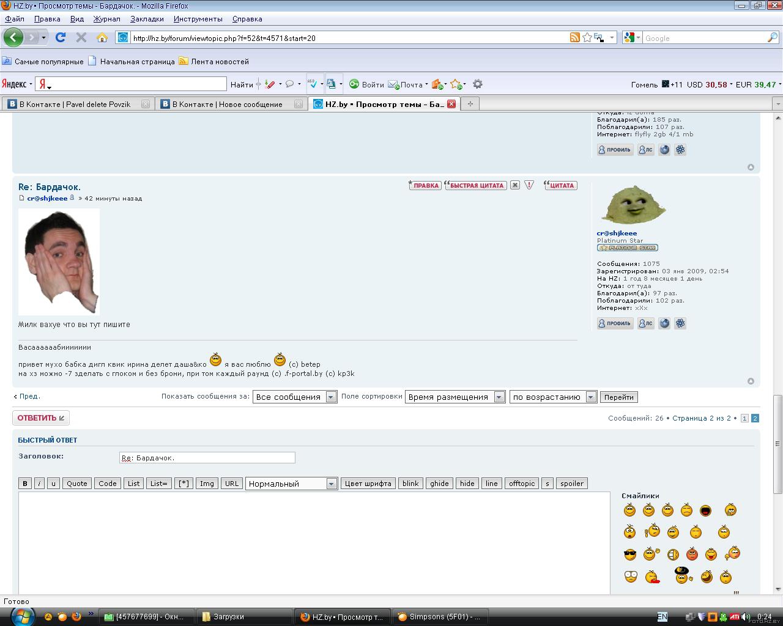
Task: Open the Все сообщения dropdown
Action: coord(295,397)
